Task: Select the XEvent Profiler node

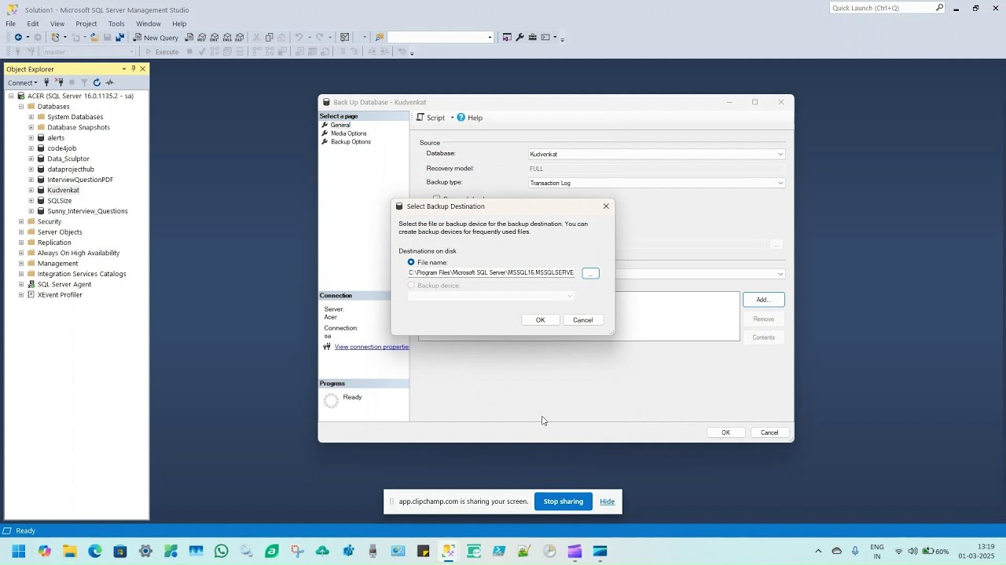Action: pyautogui.click(x=60, y=295)
